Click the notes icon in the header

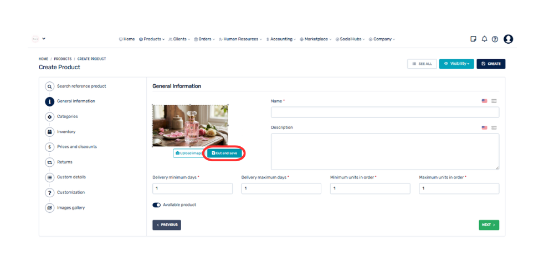tap(473, 39)
